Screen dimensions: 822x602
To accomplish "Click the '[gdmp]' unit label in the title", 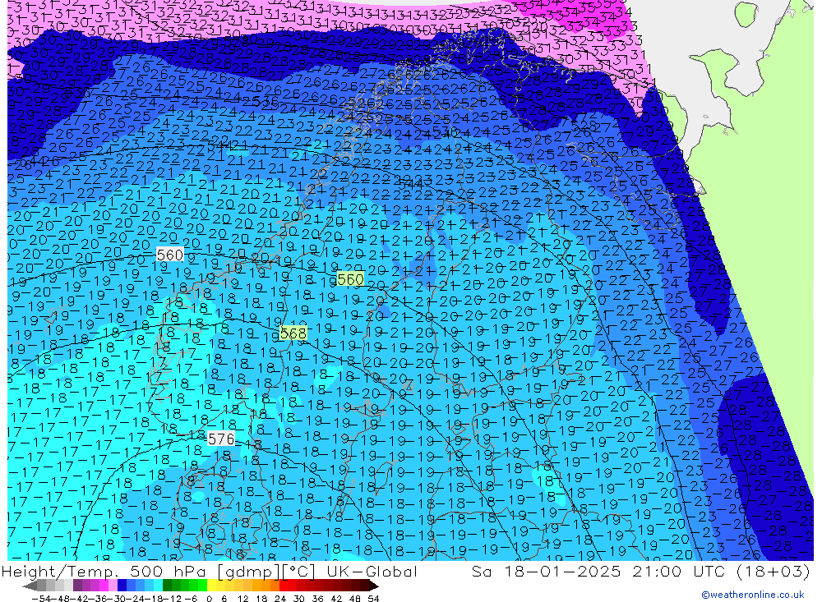I will (x=248, y=571).
